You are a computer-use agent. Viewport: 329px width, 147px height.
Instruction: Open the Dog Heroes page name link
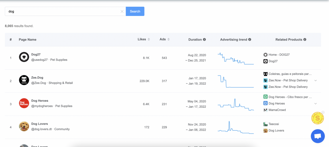click(x=40, y=101)
